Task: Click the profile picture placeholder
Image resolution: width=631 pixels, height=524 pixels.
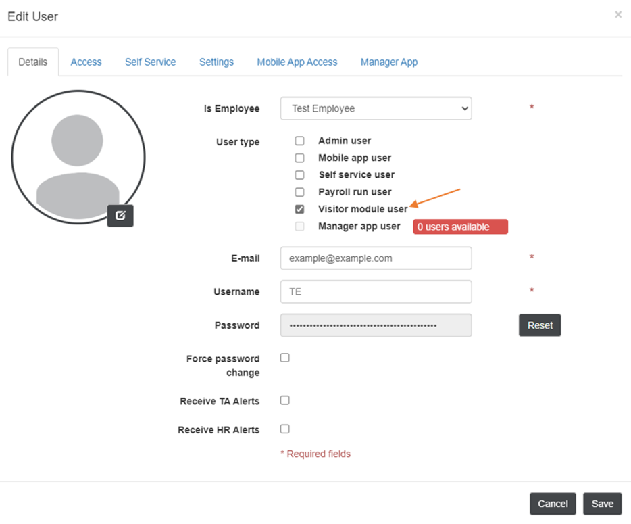Action: (x=78, y=156)
